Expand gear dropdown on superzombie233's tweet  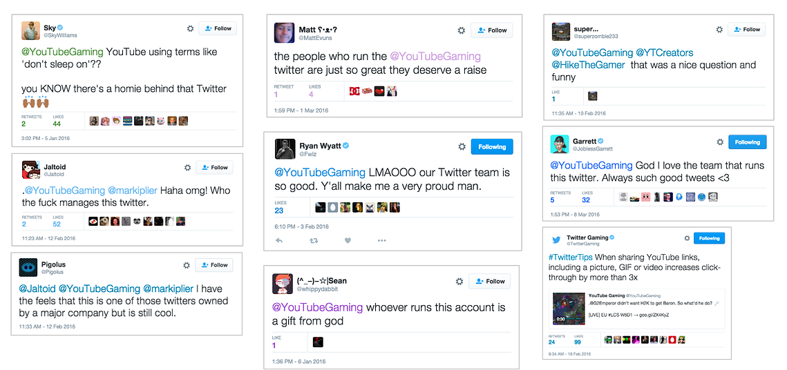pos(719,30)
